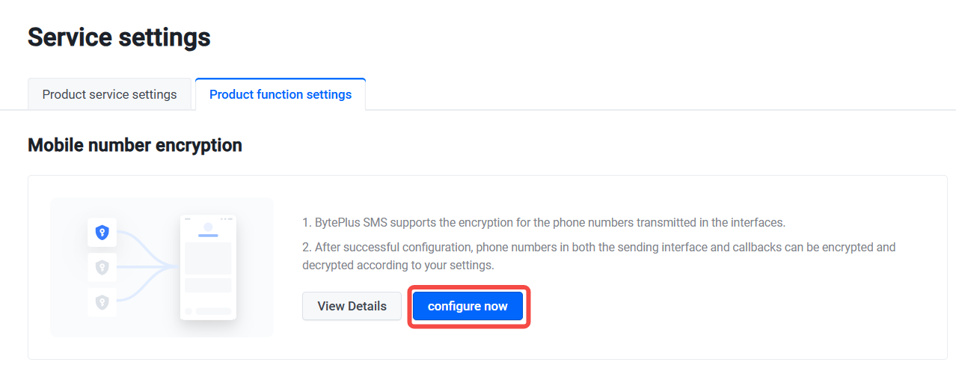Screen dimensions: 956x374
Task: Click the bottom gray shield icon
Action: (x=102, y=302)
